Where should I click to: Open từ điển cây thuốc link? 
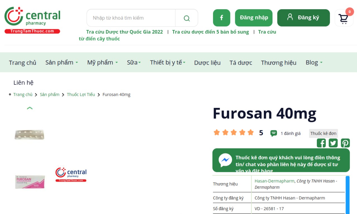pyautogui.click(x=99, y=39)
